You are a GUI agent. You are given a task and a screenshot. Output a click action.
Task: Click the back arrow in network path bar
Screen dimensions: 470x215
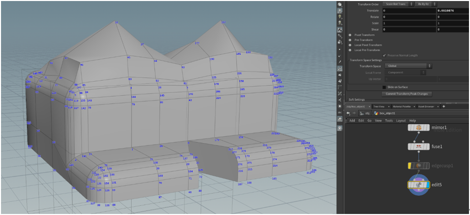point(349,113)
